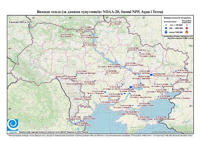Click the blue marker under the 58.26 MW label
200x141 pixels.
click(x=75, y=124)
